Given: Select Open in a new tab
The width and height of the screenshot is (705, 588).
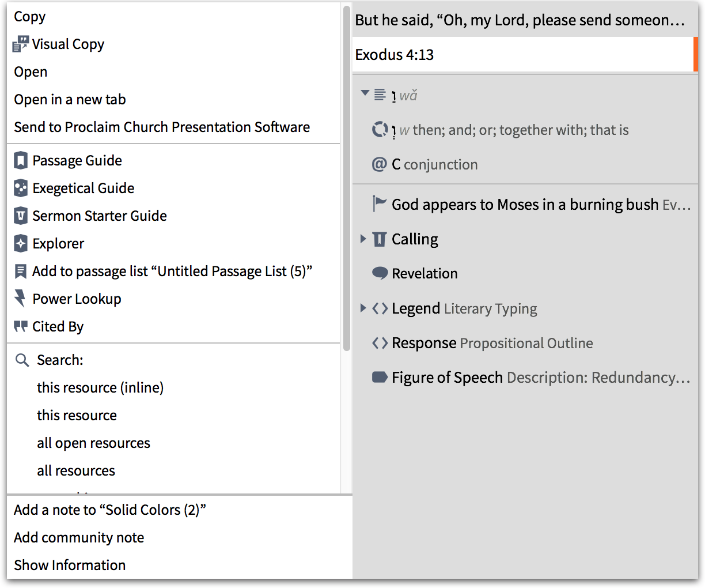Looking at the screenshot, I should pyautogui.click(x=70, y=99).
